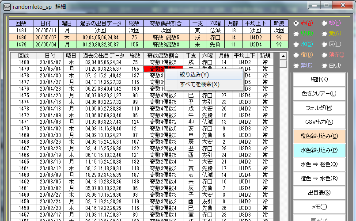Select the 白(J) white radio button
Viewport: 356px width, 221px height.
331,66
